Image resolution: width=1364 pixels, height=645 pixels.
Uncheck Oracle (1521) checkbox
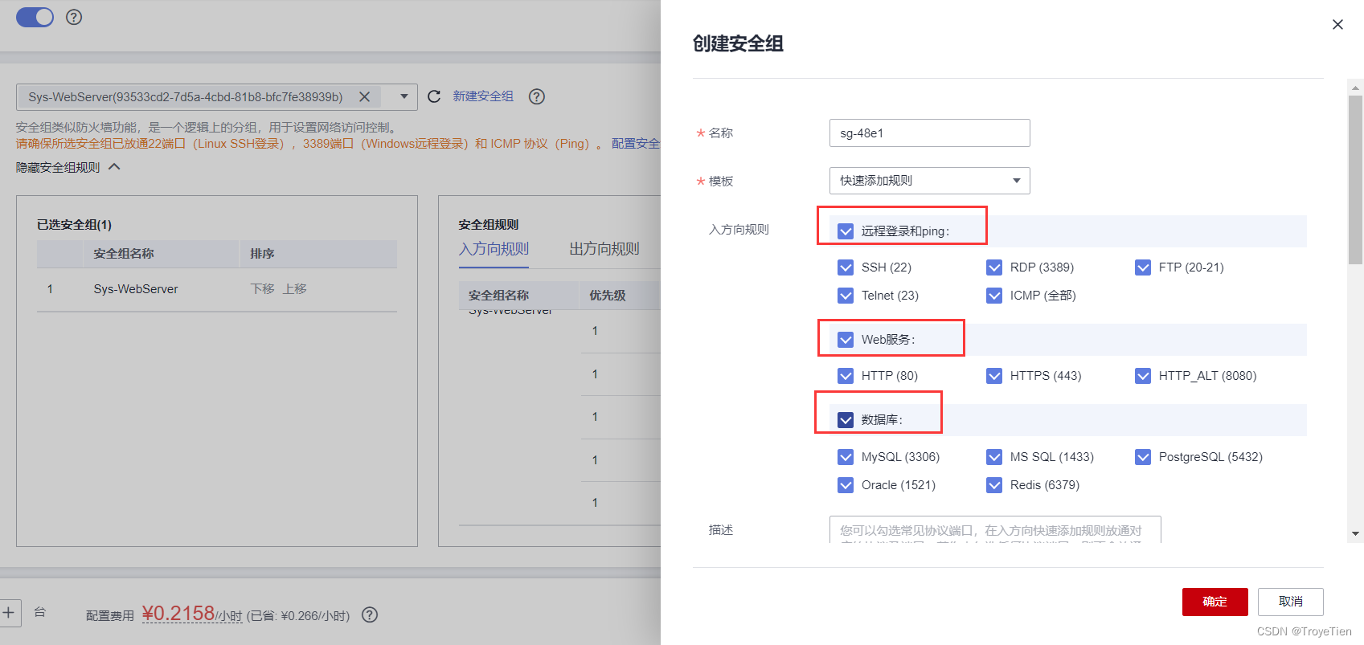pos(846,485)
